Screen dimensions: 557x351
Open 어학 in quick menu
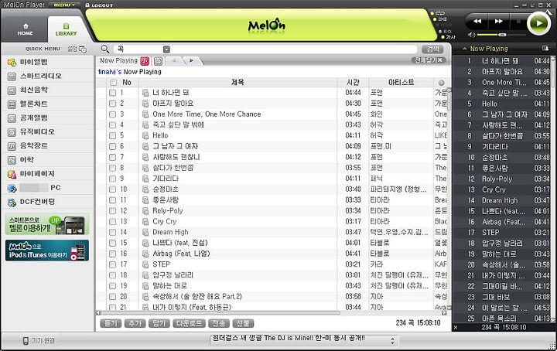(21, 160)
